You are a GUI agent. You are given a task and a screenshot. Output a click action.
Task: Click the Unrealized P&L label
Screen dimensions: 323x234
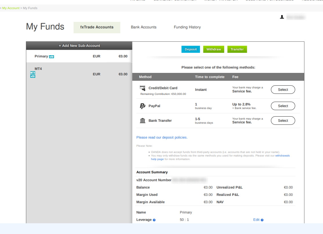(x=229, y=187)
